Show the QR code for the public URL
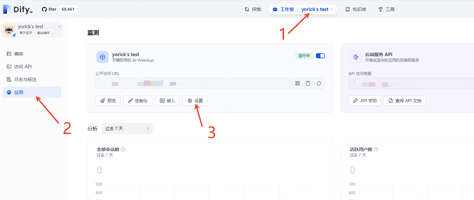Viewport: 474px width, 200px height. pos(298,83)
